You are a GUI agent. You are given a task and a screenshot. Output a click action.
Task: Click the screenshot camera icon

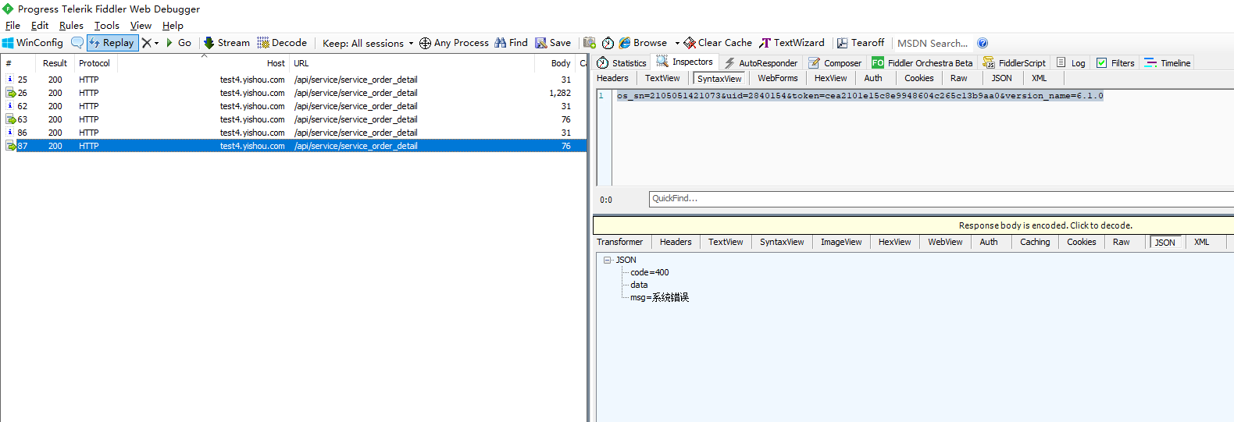tap(590, 43)
